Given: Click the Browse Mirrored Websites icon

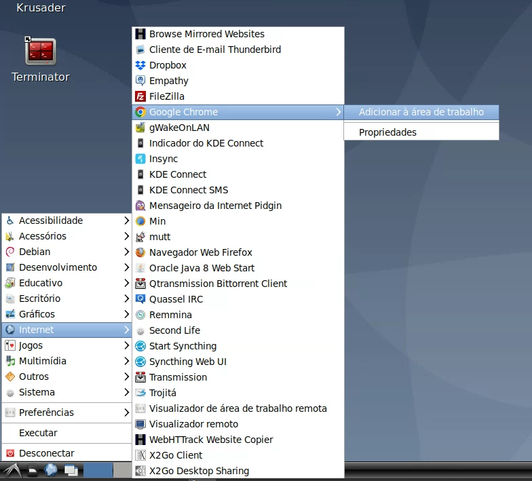Looking at the screenshot, I should [x=140, y=34].
